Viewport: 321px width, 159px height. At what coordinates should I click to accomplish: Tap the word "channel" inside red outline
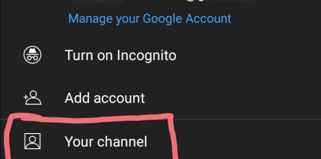click(122, 141)
